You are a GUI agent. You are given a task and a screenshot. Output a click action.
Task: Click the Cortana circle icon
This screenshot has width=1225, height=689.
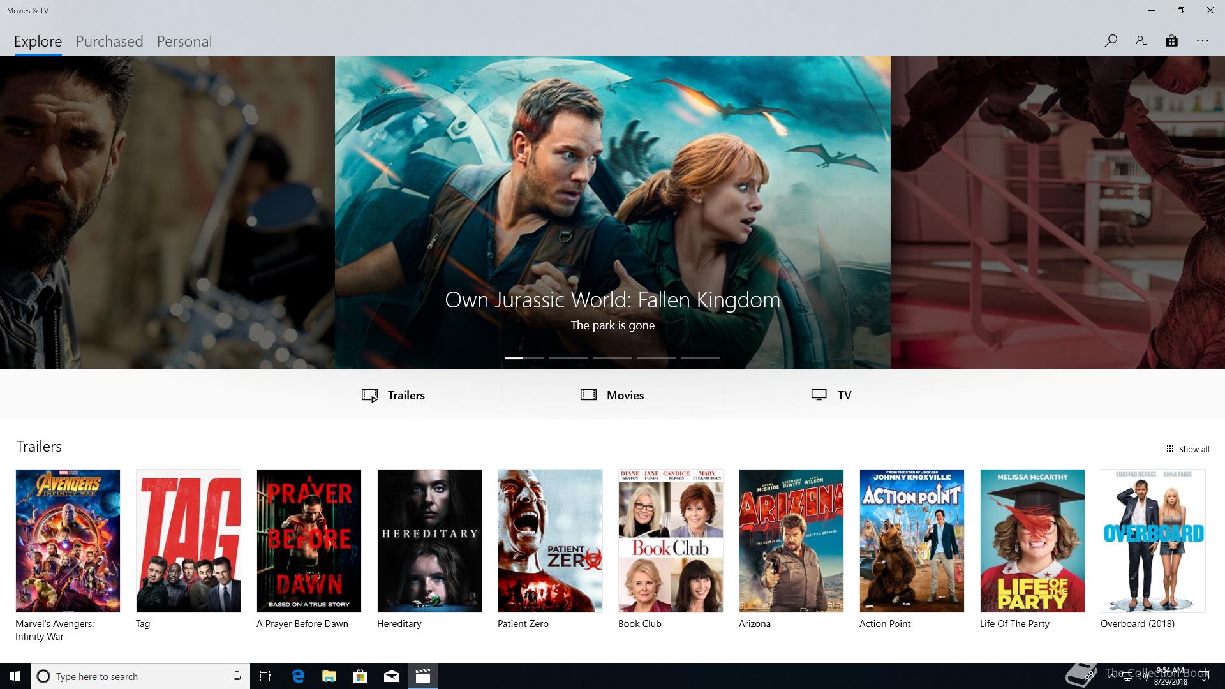click(x=43, y=676)
